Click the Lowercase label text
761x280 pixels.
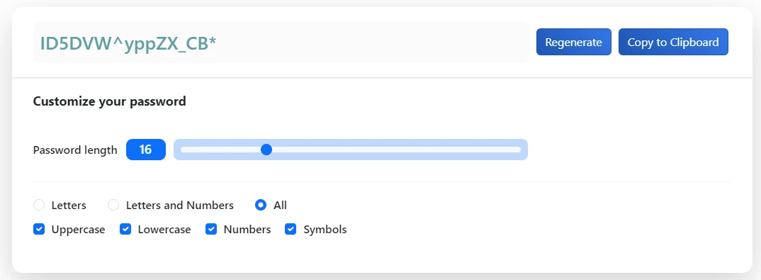click(164, 230)
